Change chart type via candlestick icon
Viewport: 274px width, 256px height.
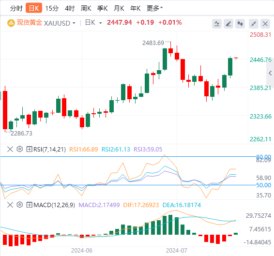coord(240,24)
